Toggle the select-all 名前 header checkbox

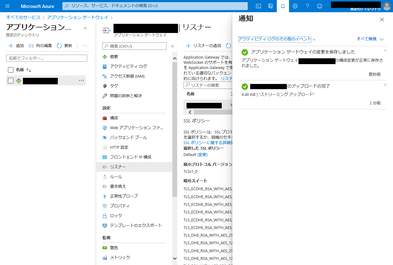(x=11, y=70)
